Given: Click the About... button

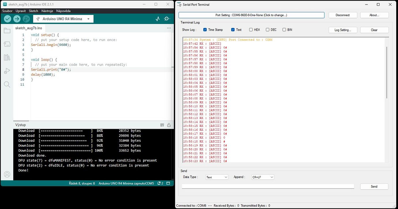Looking at the screenshot, I should coord(374,15).
